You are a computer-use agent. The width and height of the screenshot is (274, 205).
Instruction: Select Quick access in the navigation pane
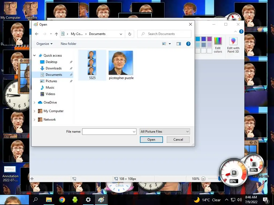53,56
